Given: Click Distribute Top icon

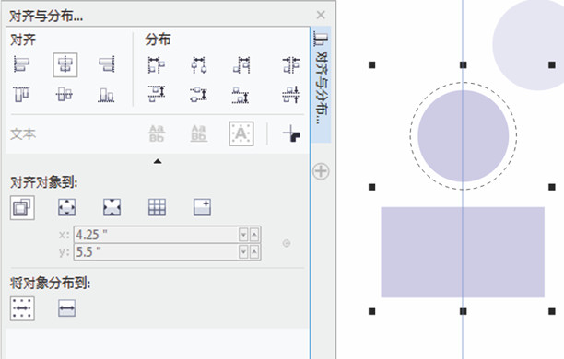Looking at the screenshot, I should click(x=157, y=95).
